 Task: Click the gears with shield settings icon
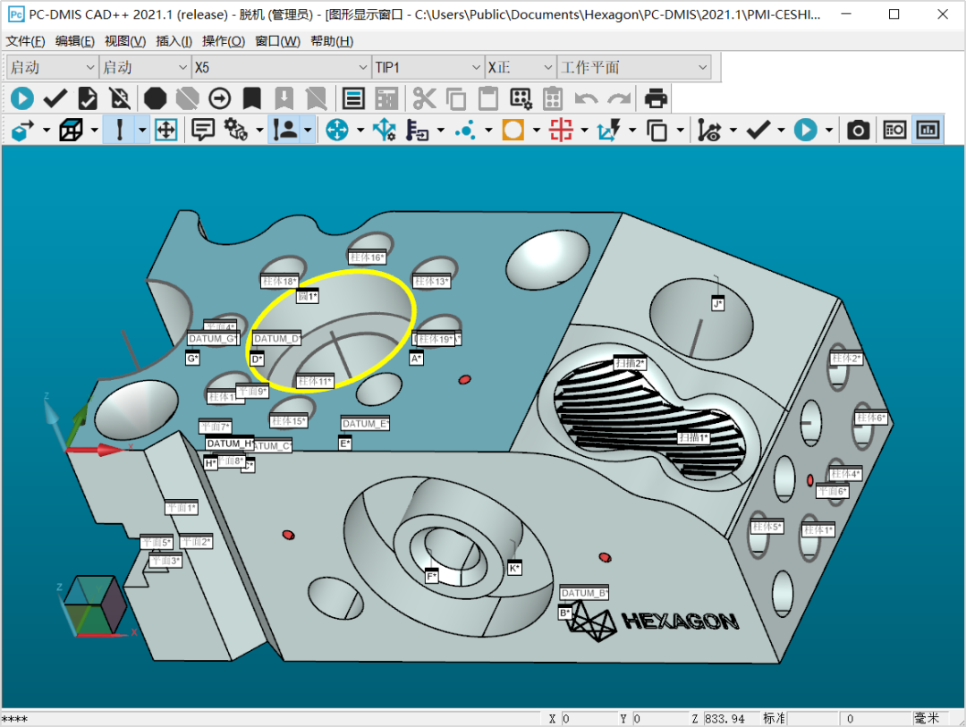coord(236,130)
